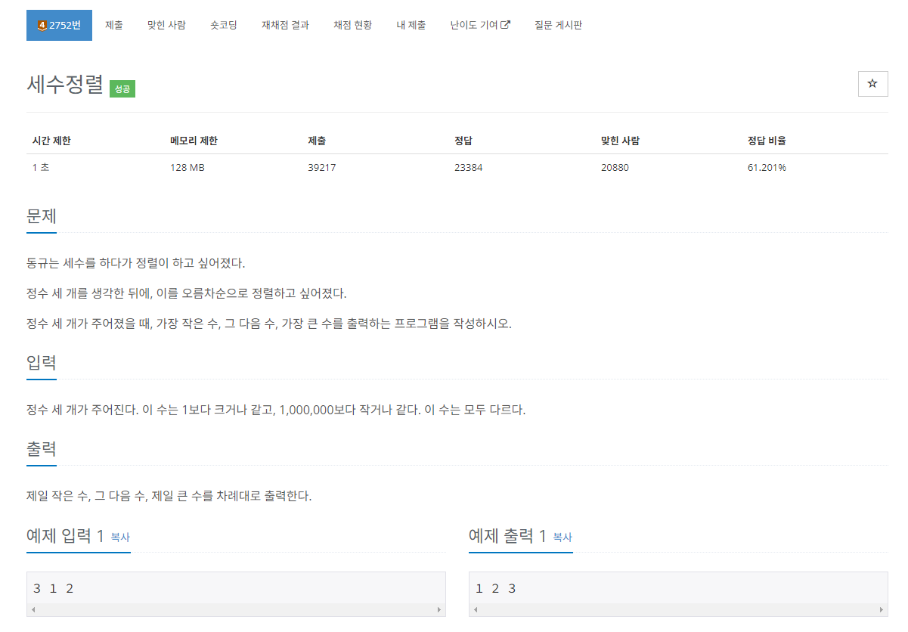The width and height of the screenshot is (908, 632).
Task: Go to the 제출 tab
Action: [114, 25]
